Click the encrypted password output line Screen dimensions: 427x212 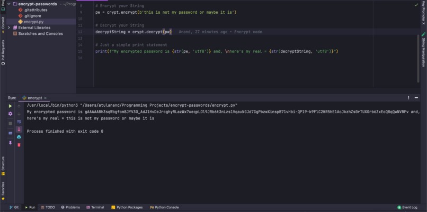224,112
